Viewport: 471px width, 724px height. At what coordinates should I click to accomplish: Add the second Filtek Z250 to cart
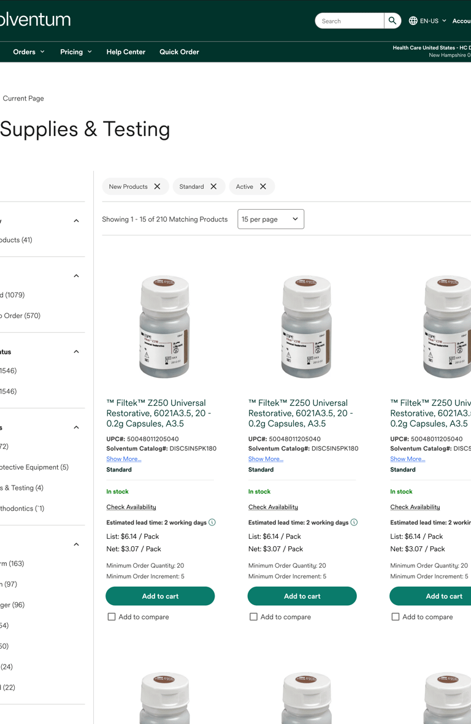click(302, 596)
